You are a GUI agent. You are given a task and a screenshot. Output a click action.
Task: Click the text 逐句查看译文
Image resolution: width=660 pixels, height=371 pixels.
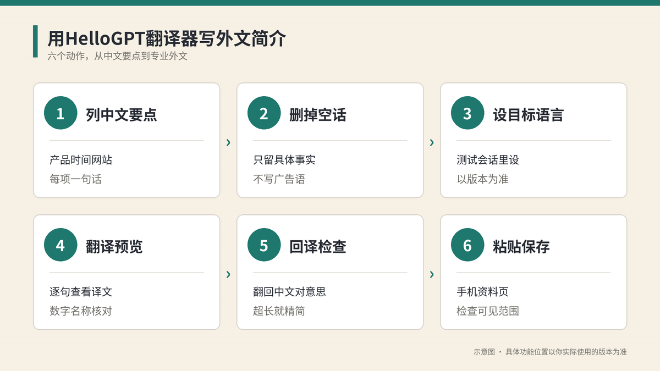pyautogui.click(x=81, y=292)
